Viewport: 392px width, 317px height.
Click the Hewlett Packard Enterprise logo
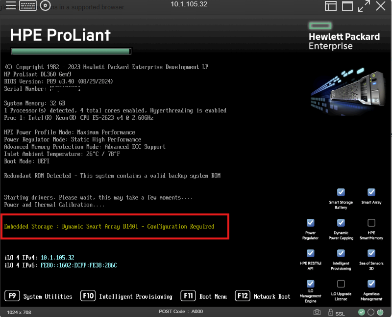[344, 36]
